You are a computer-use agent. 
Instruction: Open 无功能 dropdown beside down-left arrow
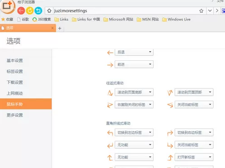[x=134, y=145]
